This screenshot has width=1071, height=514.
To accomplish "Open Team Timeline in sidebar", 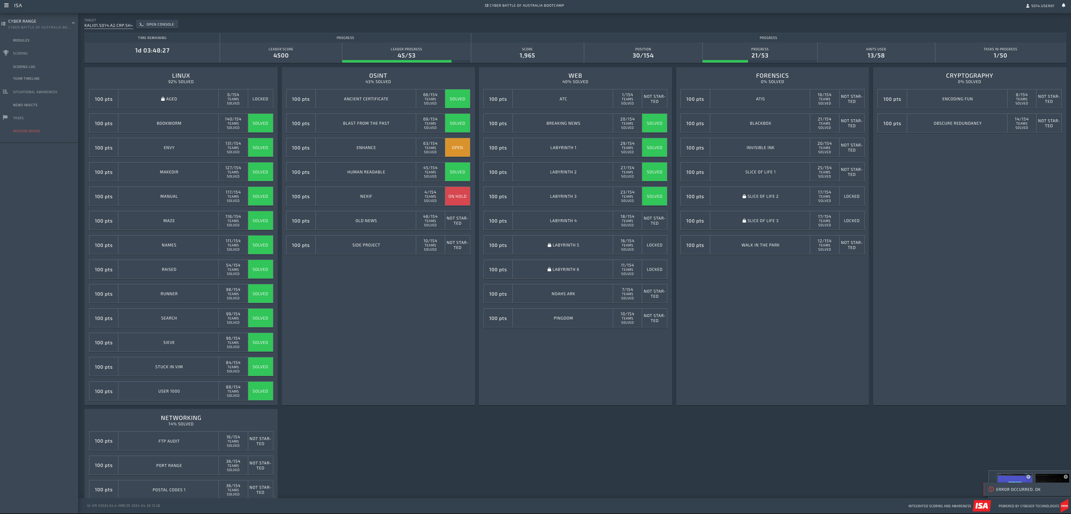I will (x=26, y=79).
